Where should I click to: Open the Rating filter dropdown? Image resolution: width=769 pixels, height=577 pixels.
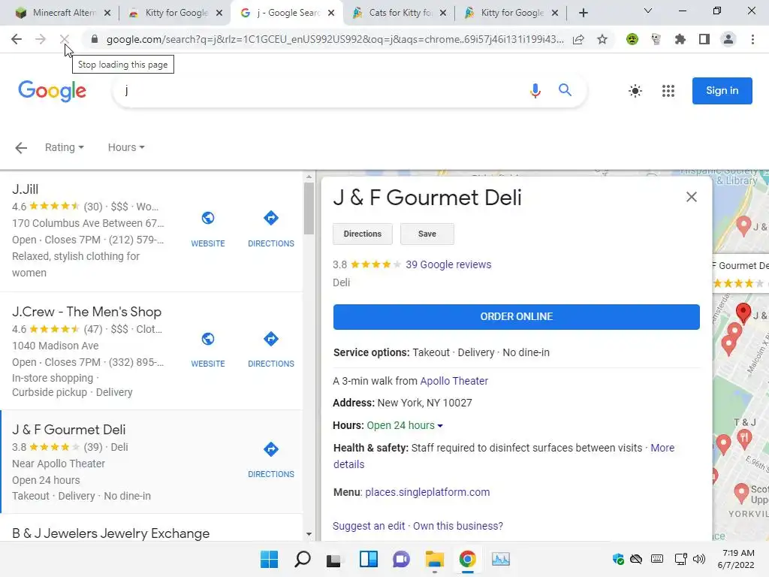coord(65,147)
